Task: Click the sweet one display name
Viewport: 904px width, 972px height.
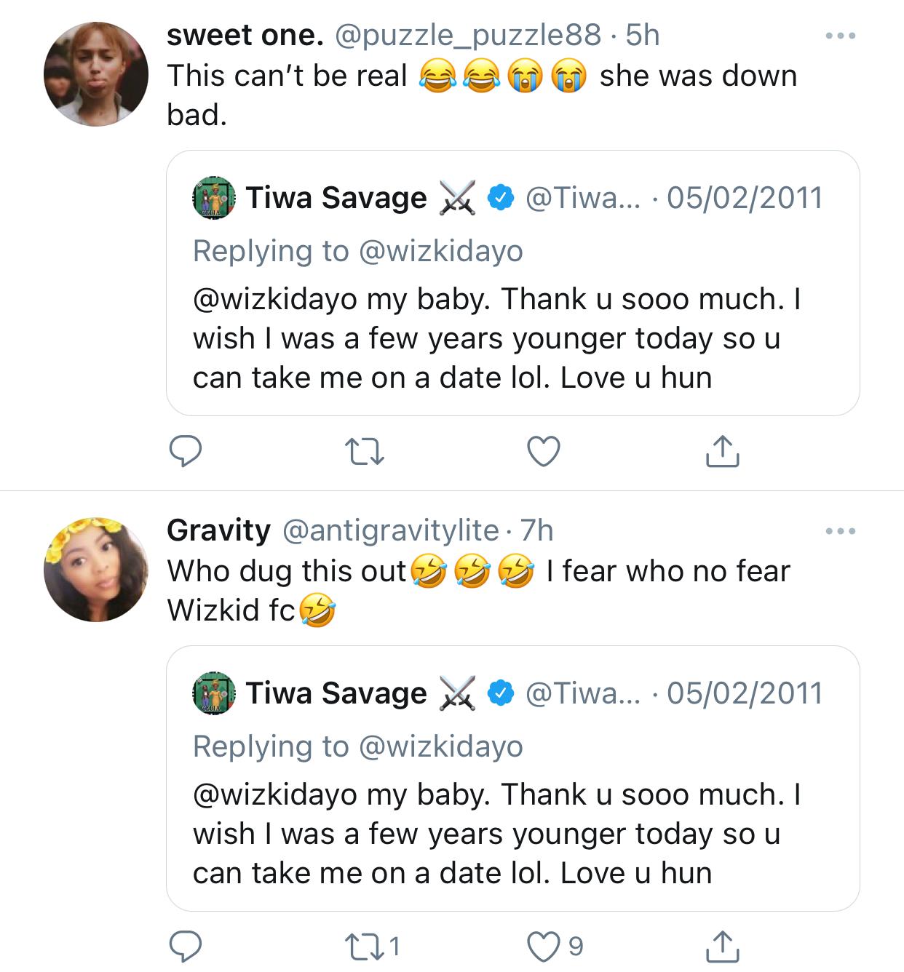Action: pyautogui.click(x=245, y=35)
